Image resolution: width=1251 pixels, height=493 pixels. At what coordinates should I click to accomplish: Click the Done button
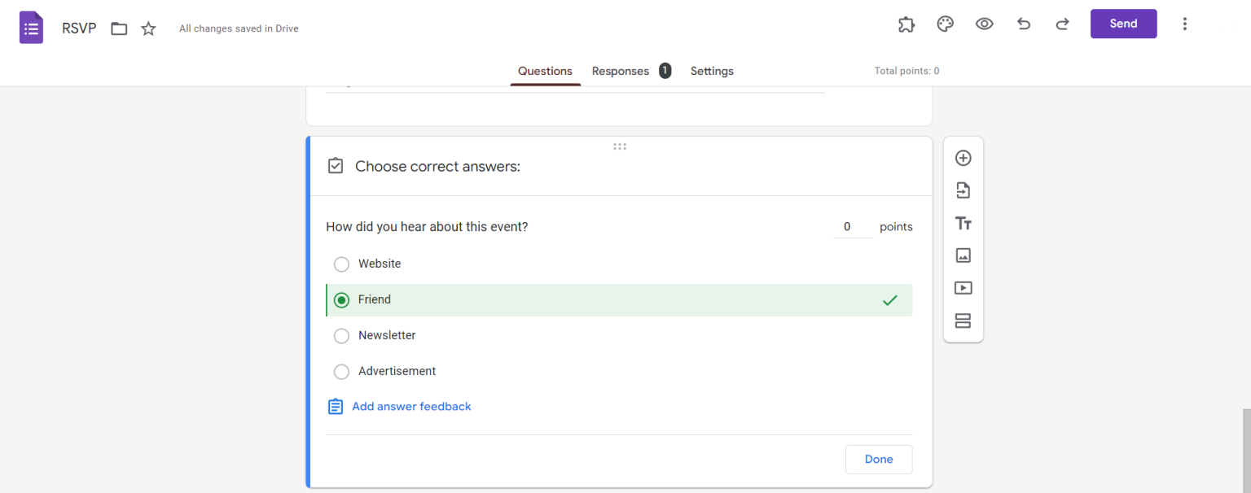click(x=879, y=459)
